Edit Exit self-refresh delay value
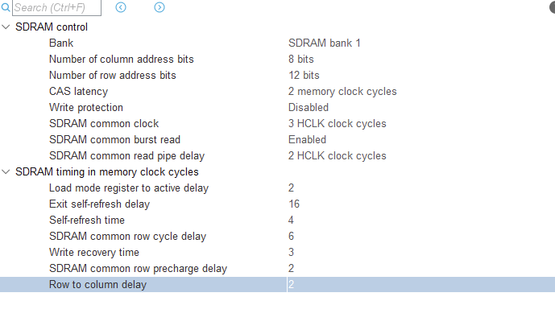 click(294, 204)
